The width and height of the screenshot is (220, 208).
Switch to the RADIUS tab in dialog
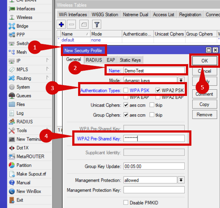pyautogui.click(x=94, y=60)
